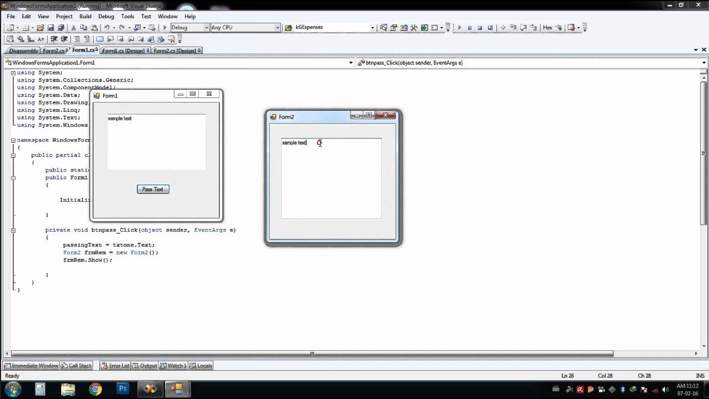Open Google Chrome from the taskbar
The image size is (709, 399).
(x=95, y=389)
